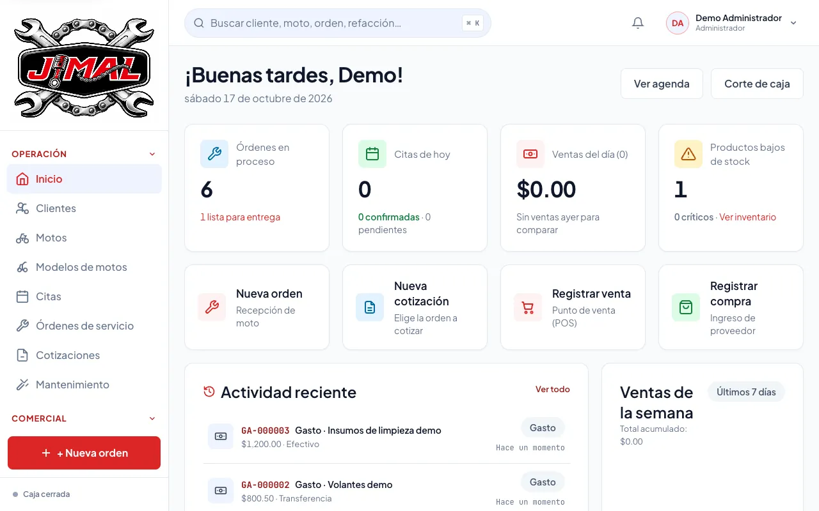Open the Demo Administrador account dropdown
The width and height of the screenshot is (819, 511).
coord(732,23)
